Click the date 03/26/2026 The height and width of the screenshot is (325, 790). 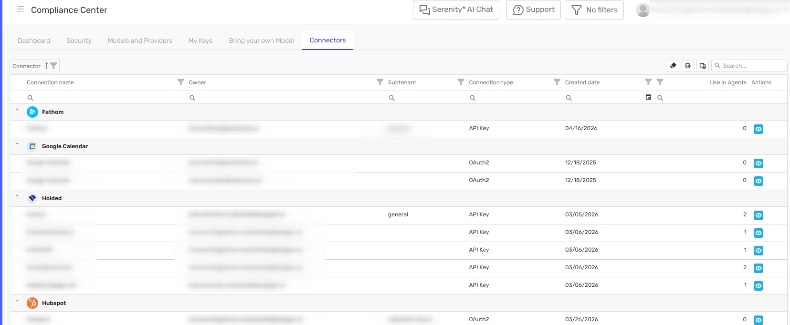pos(582,319)
